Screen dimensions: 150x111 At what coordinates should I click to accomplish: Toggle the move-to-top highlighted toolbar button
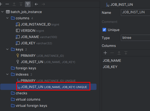click(x=28, y=4)
